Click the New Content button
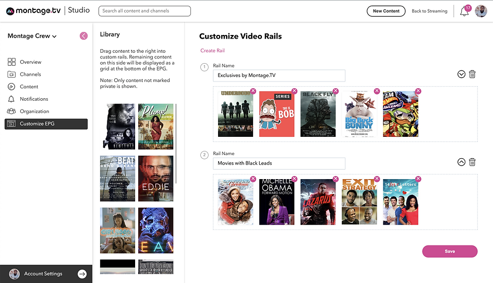Image resolution: width=493 pixels, height=283 pixels. point(386,11)
